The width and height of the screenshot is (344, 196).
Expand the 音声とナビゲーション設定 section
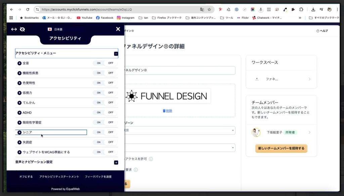click(116, 163)
